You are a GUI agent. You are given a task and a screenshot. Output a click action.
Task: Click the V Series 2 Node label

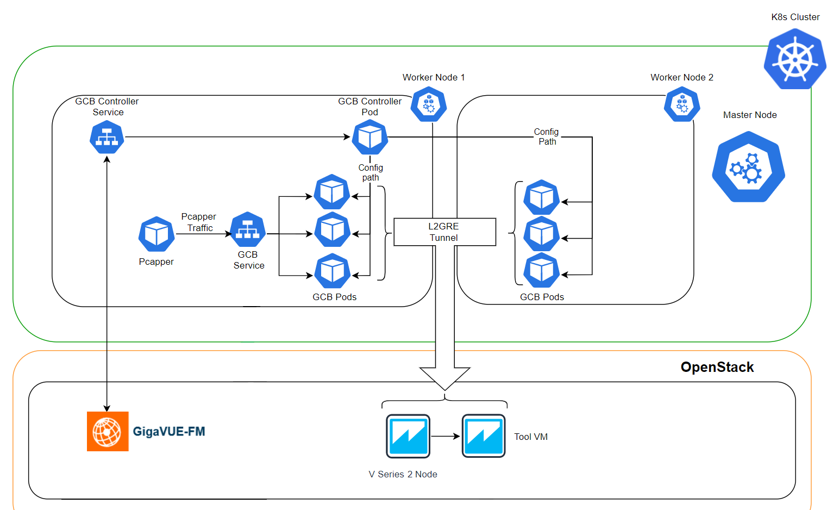tap(403, 474)
